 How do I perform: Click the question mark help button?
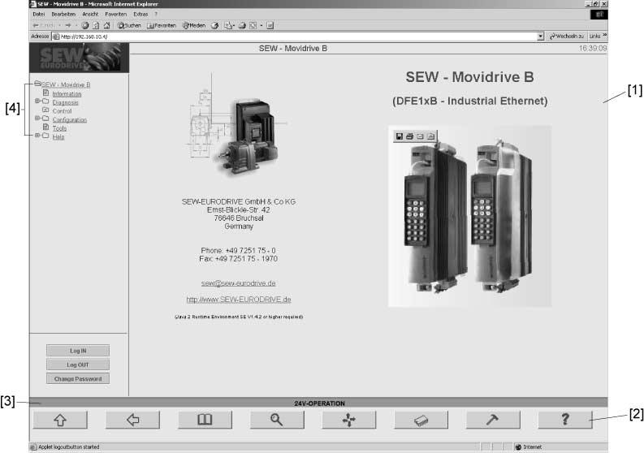pyautogui.click(x=565, y=420)
